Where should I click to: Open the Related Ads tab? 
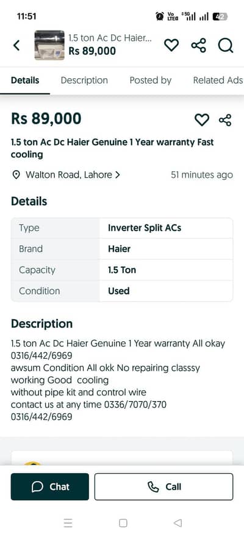(x=218, y=80)
